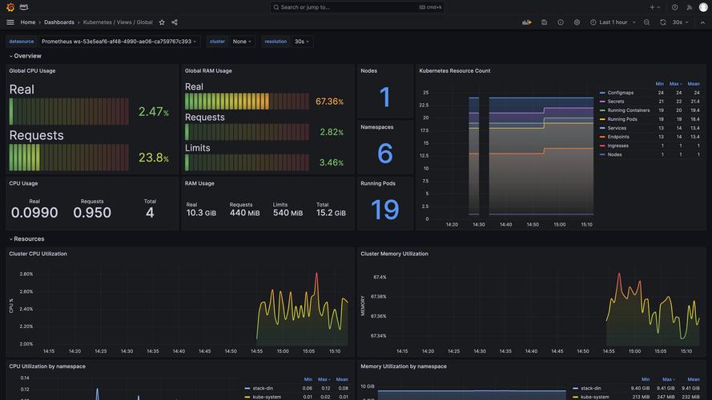Sort Memory namespace legend by Mean

tap(694, 379)
